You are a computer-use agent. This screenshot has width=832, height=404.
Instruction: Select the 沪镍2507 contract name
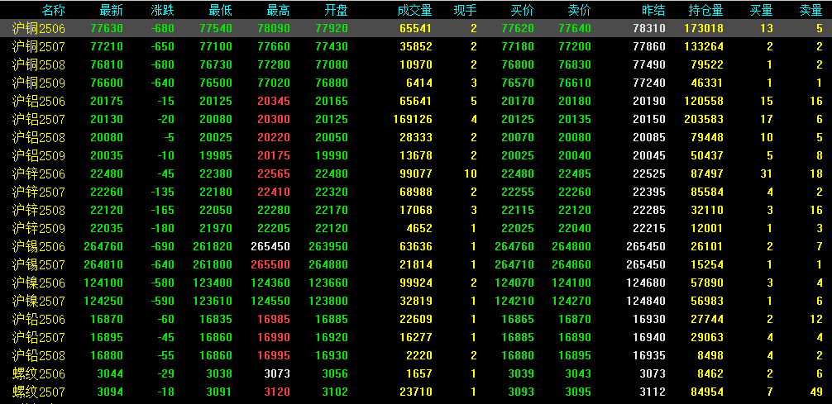[39, 302]
